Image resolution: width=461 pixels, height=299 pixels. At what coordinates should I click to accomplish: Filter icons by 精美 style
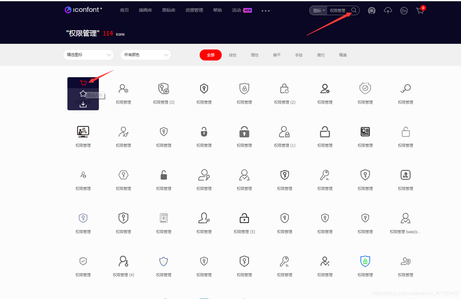coord(343,55)
